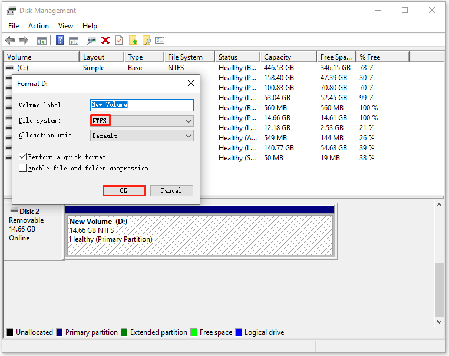Click the blue Help question mark icon
Viewport: 449px width, 356px height.
tap(60, 40)
